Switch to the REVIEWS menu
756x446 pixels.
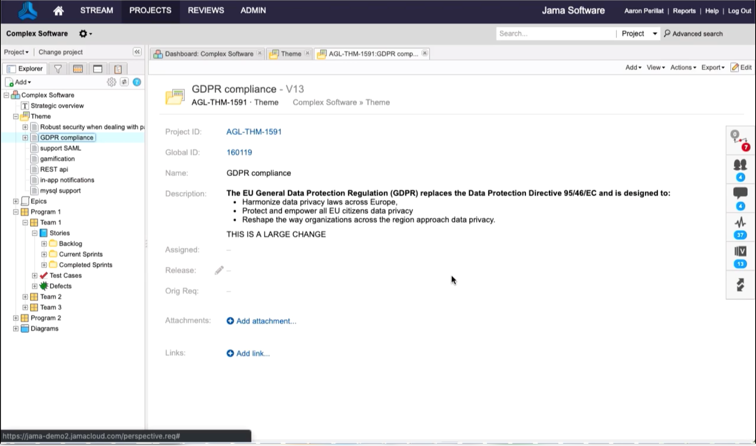206,11
